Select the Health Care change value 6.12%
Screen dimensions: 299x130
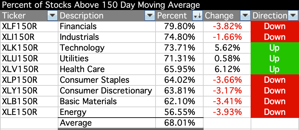(x=227, y=69)
